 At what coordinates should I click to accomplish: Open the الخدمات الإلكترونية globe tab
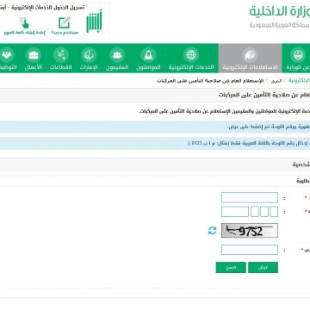(x=191, y=59)
